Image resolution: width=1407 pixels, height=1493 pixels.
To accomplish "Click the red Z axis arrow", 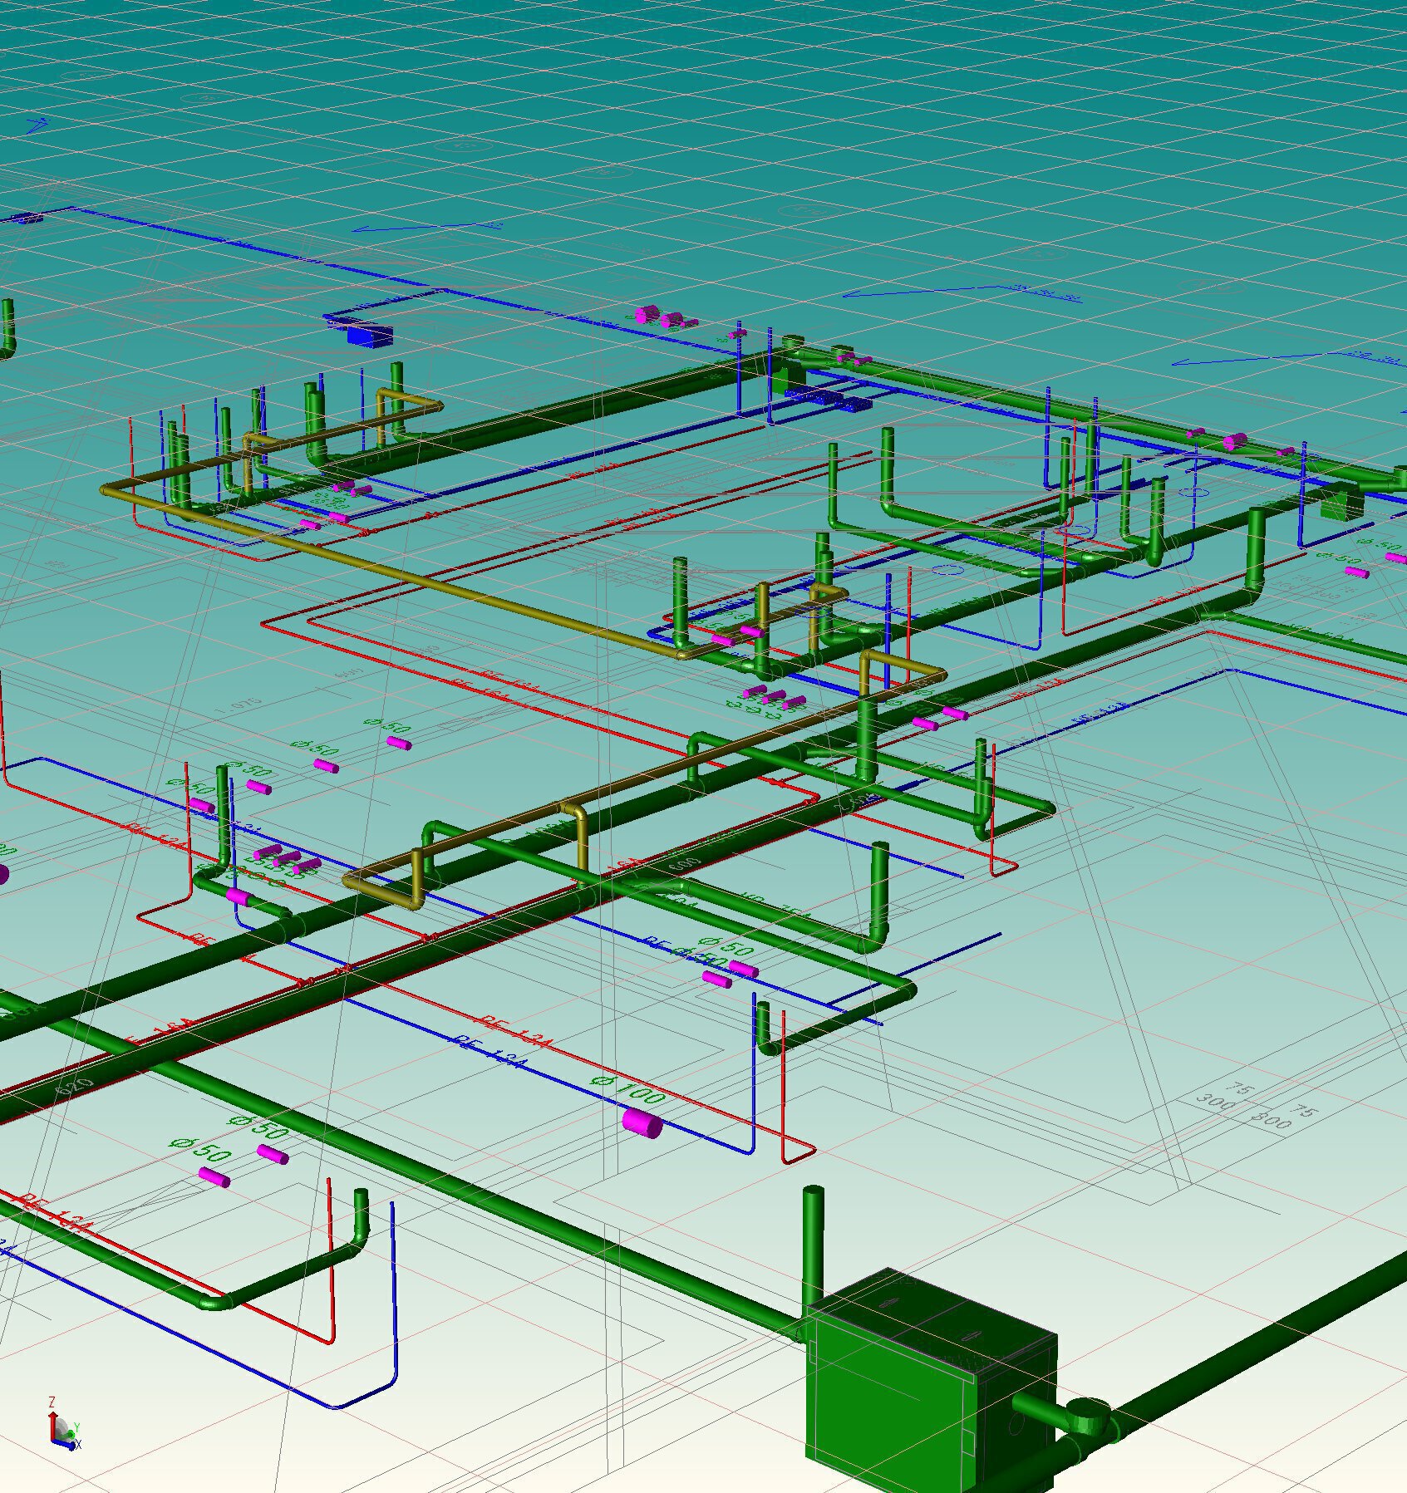I will pos(52,1417).
